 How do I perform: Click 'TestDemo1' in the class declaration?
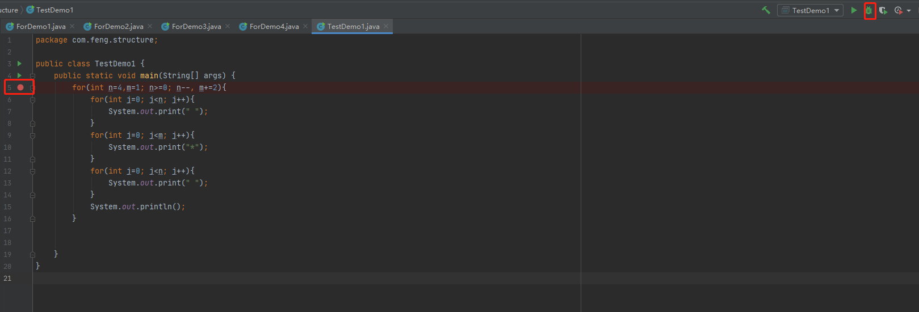click(x=115, y=64)
